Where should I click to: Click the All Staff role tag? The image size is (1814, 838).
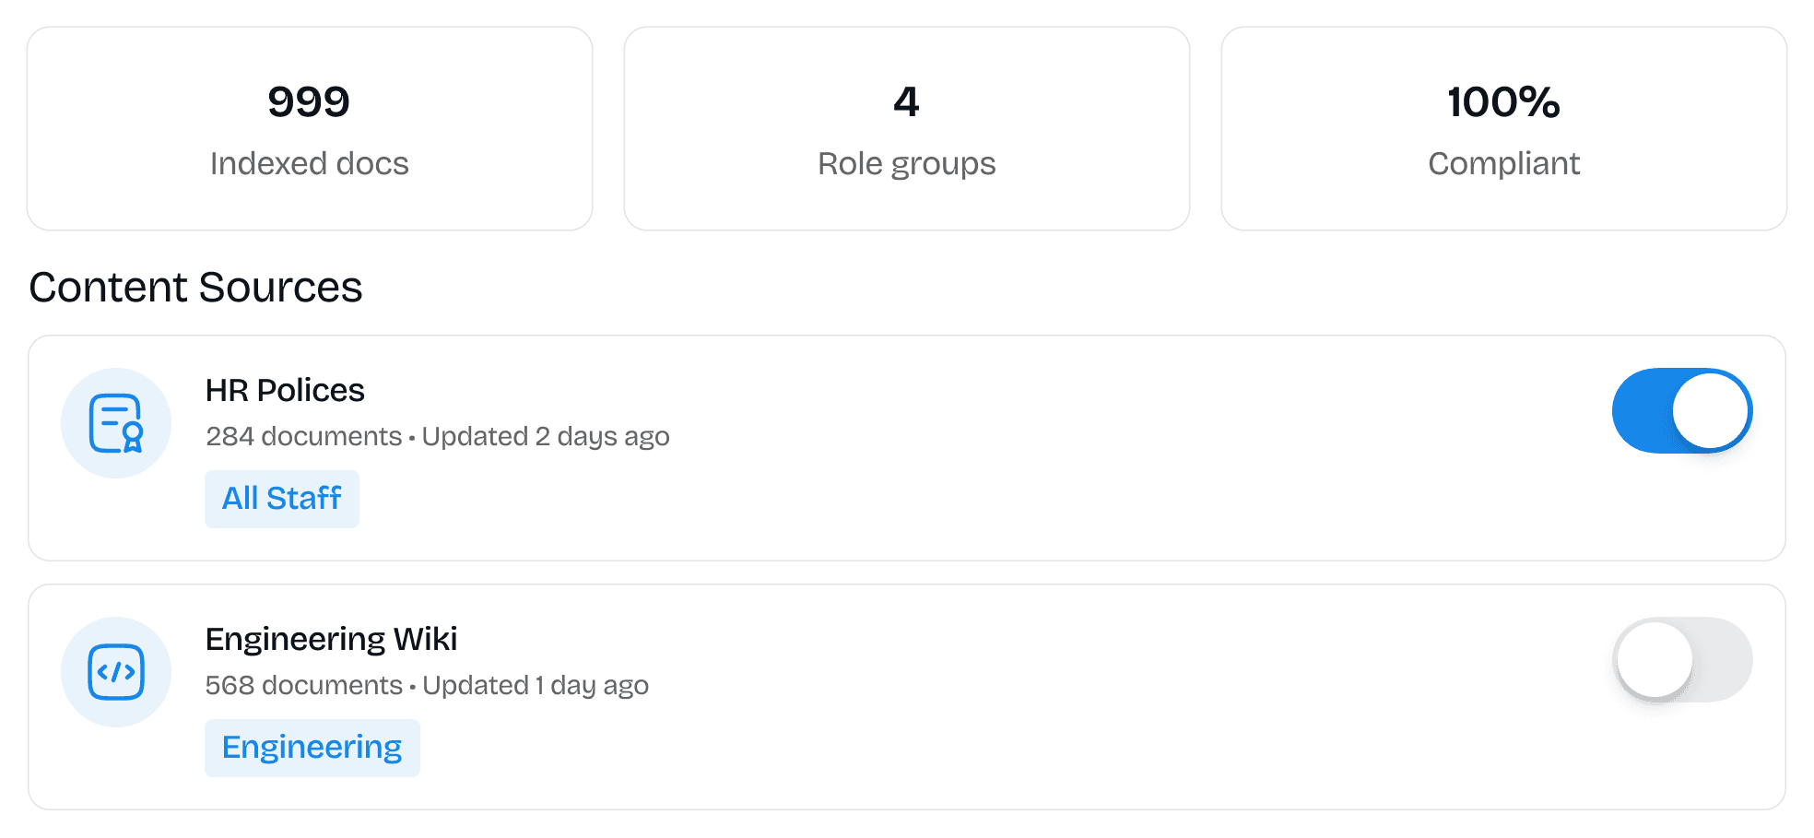[282, 499]
